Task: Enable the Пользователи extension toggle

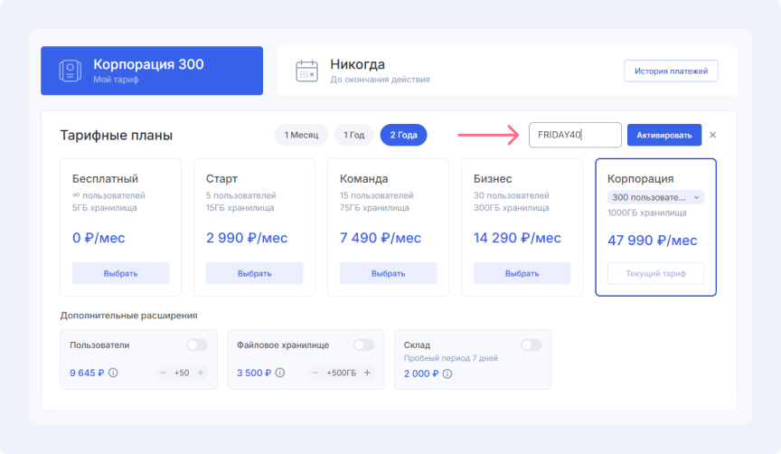Action: 196,345
